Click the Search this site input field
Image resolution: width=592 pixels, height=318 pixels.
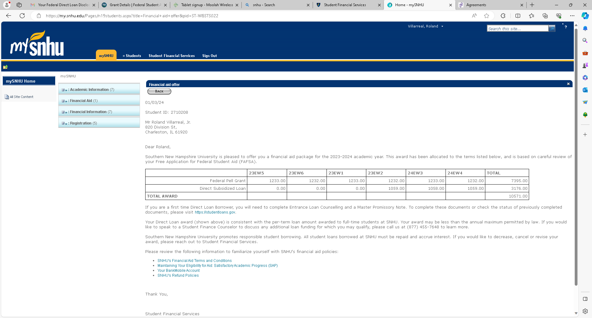click(x=517, y=29)
